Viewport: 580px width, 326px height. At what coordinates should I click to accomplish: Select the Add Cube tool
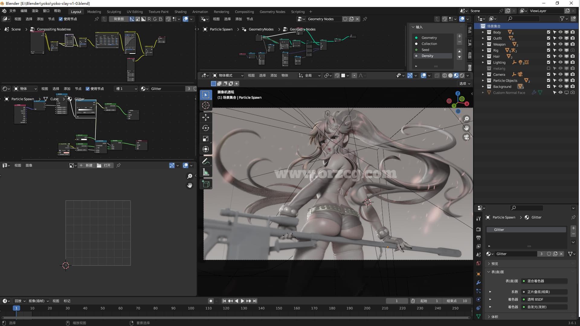coord(206,184)
